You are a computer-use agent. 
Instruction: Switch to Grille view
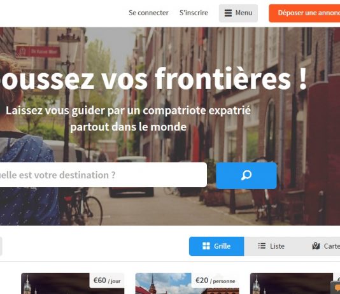(216, 246)
